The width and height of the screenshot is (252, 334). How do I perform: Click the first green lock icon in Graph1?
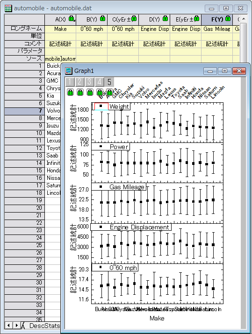coord(70,92)
